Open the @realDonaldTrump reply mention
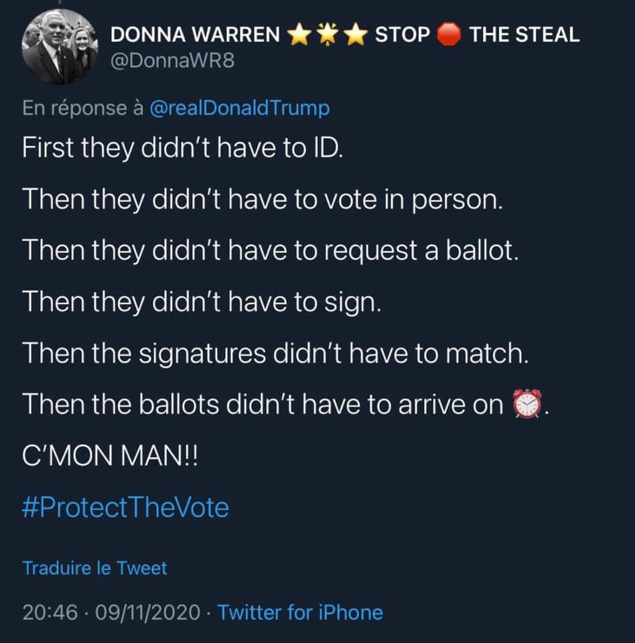Viewport: 635px width, 643px height. click(x=239, y=108)
